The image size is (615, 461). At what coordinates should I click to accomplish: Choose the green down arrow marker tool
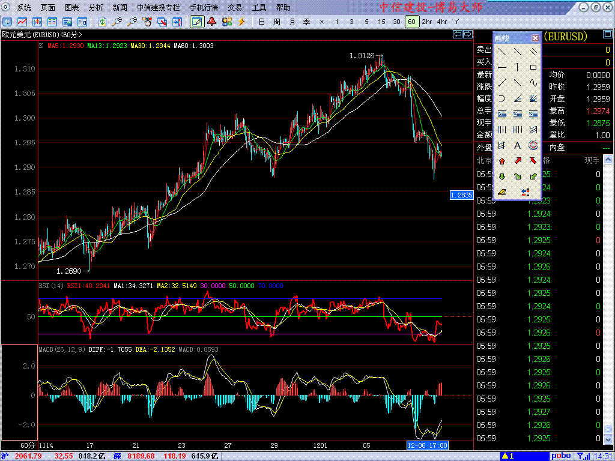click(x=501, y=176)
